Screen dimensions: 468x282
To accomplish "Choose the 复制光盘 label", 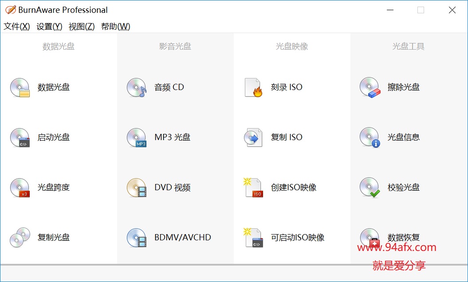I will click(x=54, y=237).
